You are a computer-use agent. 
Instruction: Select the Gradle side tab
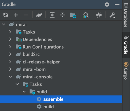126,45
